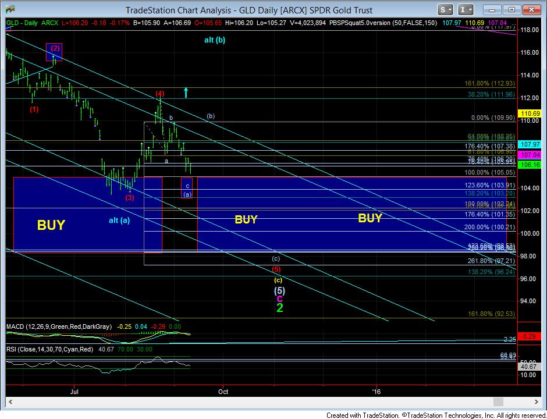The width and height of the screenshot is (547, 419).
Task: Click the magenta 107.04 price axis marker
Action: [x=530, y=155]
